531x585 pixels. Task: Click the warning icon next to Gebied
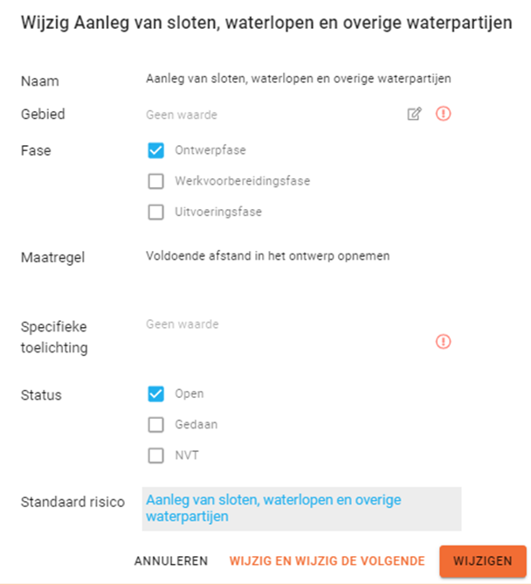[x=443, y=114]
